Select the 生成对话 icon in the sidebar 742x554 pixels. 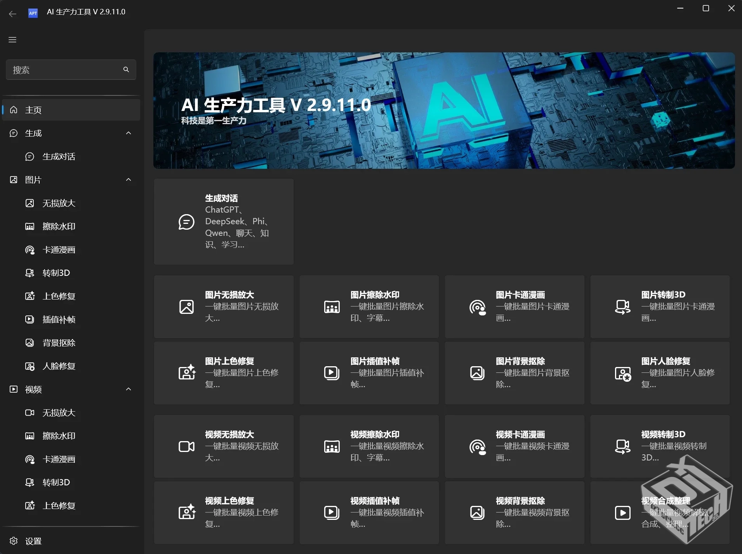30,156
